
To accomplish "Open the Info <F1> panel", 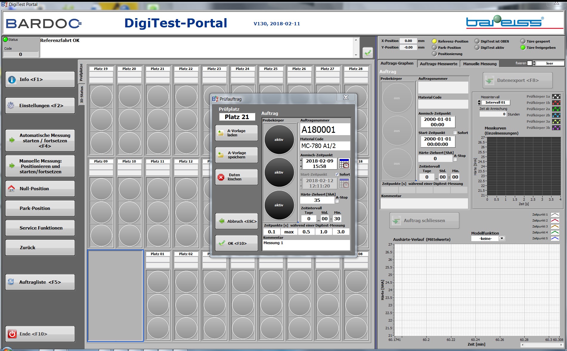I will pos(40,79).
